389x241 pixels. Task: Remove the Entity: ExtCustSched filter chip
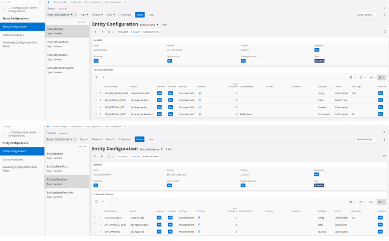75,15
